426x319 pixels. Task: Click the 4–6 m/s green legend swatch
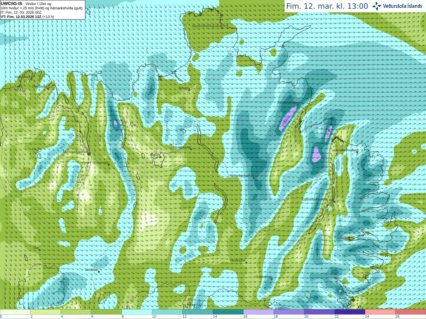[x=76, y=312]
